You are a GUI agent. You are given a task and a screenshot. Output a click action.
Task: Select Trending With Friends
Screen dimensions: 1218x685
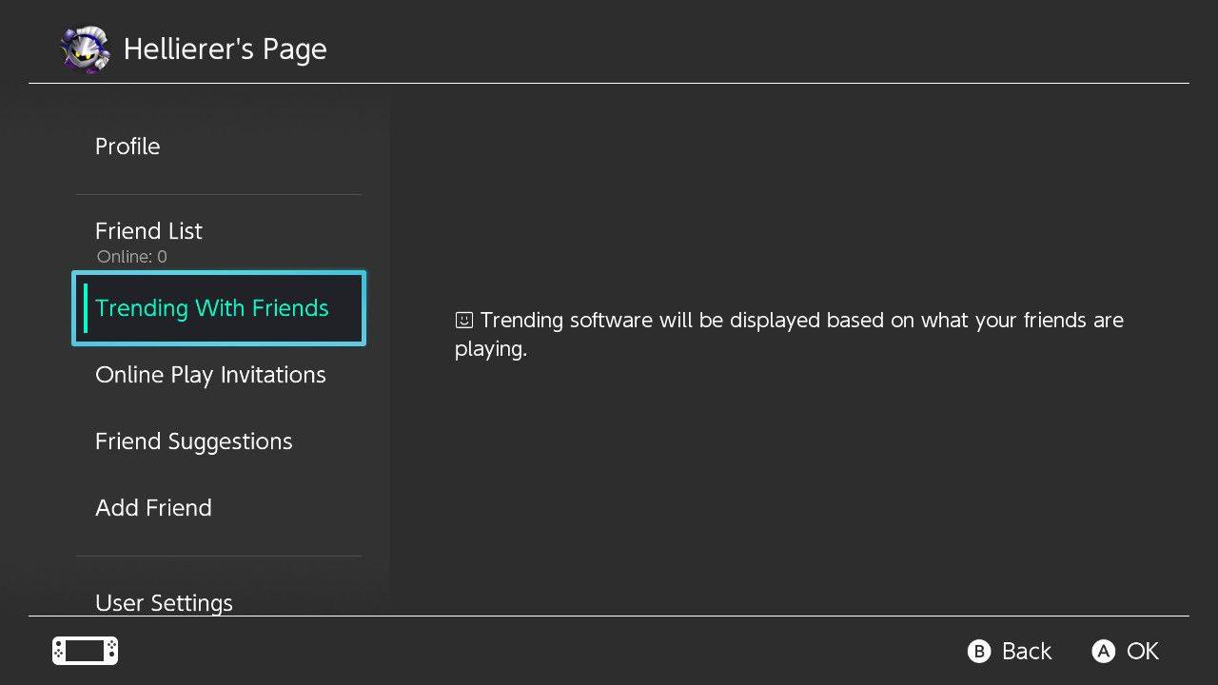tap(212, 308)
